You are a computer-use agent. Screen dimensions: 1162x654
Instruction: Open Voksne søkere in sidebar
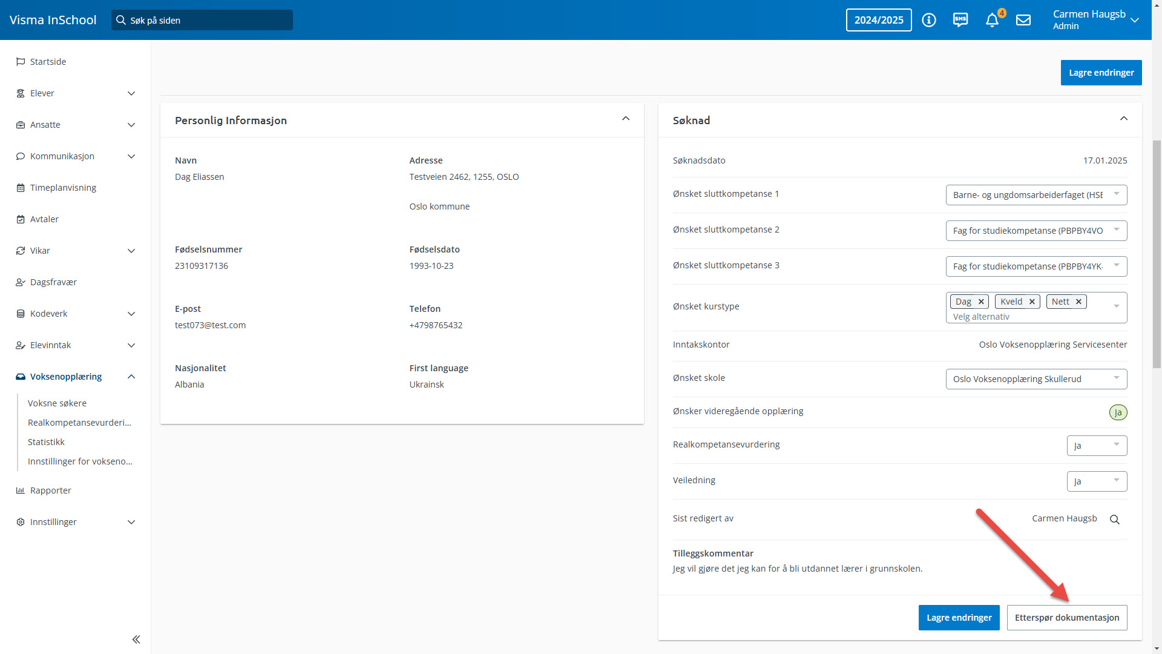coord(57,403)
